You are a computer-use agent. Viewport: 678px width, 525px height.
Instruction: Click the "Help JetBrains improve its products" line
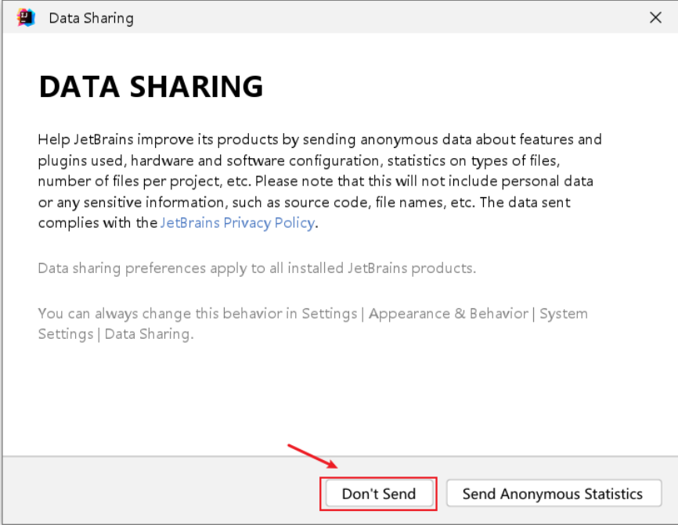319,139
